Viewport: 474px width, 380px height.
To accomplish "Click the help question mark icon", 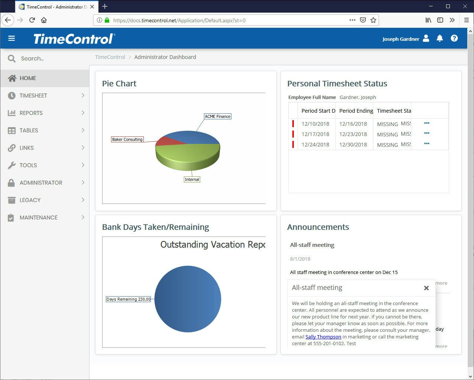I will [x=454, y=38].
